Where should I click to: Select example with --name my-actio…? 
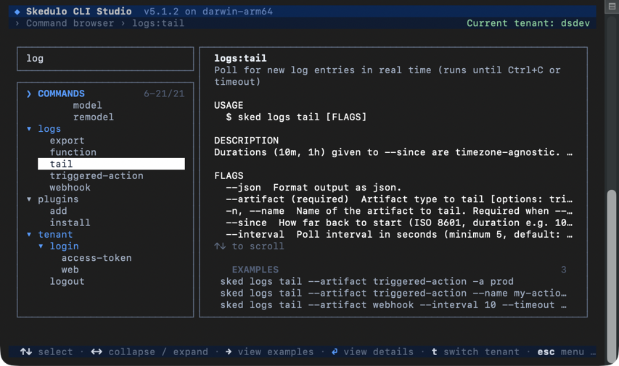393,293
